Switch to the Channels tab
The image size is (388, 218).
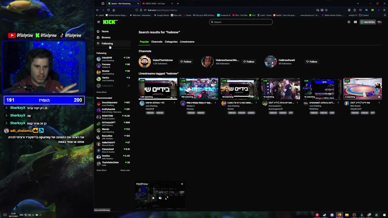click(x=157, y=42)
